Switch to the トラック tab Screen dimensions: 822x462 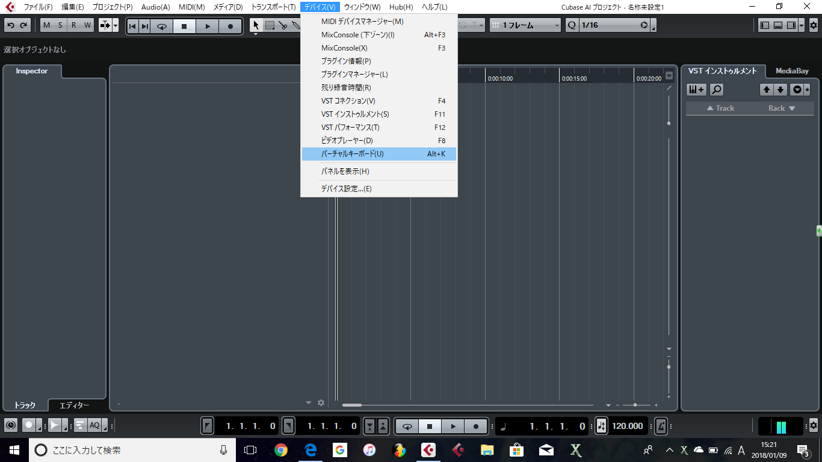(x=25, y=405)
